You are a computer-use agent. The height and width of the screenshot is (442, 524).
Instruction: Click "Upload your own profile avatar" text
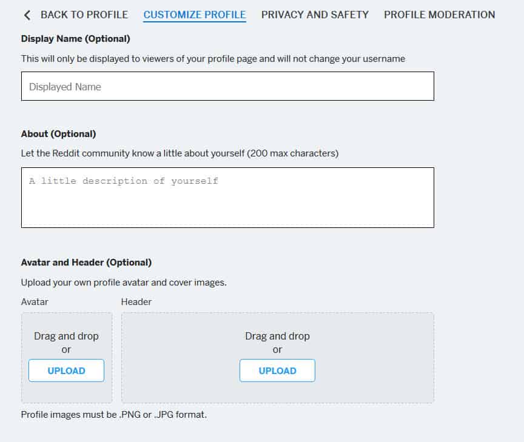[x=124, y=283]
